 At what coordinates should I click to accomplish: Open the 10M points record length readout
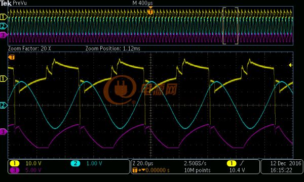[x=197, y=170]
